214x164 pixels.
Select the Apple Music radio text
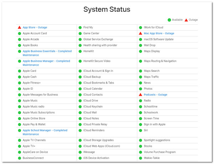pos(34,106)
